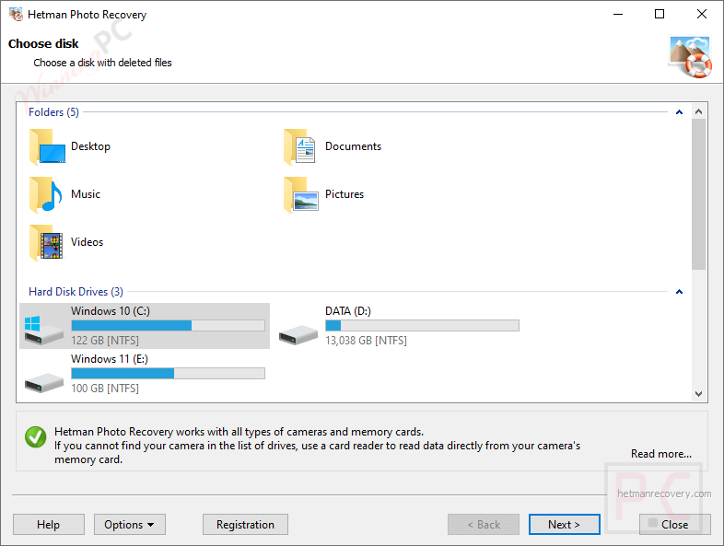Click the vertical scrollbar thumb
The height and width of the screenshot is (546, 724).
(x=698, y=194)
